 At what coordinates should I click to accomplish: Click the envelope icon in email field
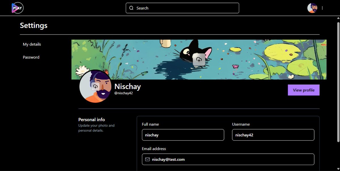click(147, 159)
